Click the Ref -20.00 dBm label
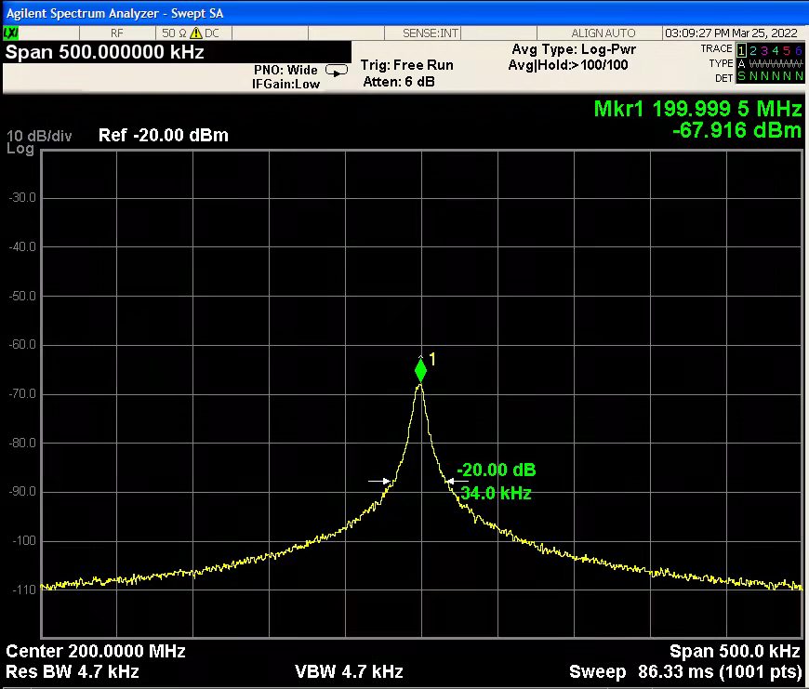This screenshot has height=689, width=809. point(163,136)
